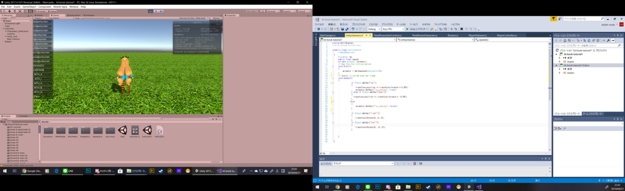Open the Update() member dropdown
The image size is (625, 191).
(x=512, y=39)
